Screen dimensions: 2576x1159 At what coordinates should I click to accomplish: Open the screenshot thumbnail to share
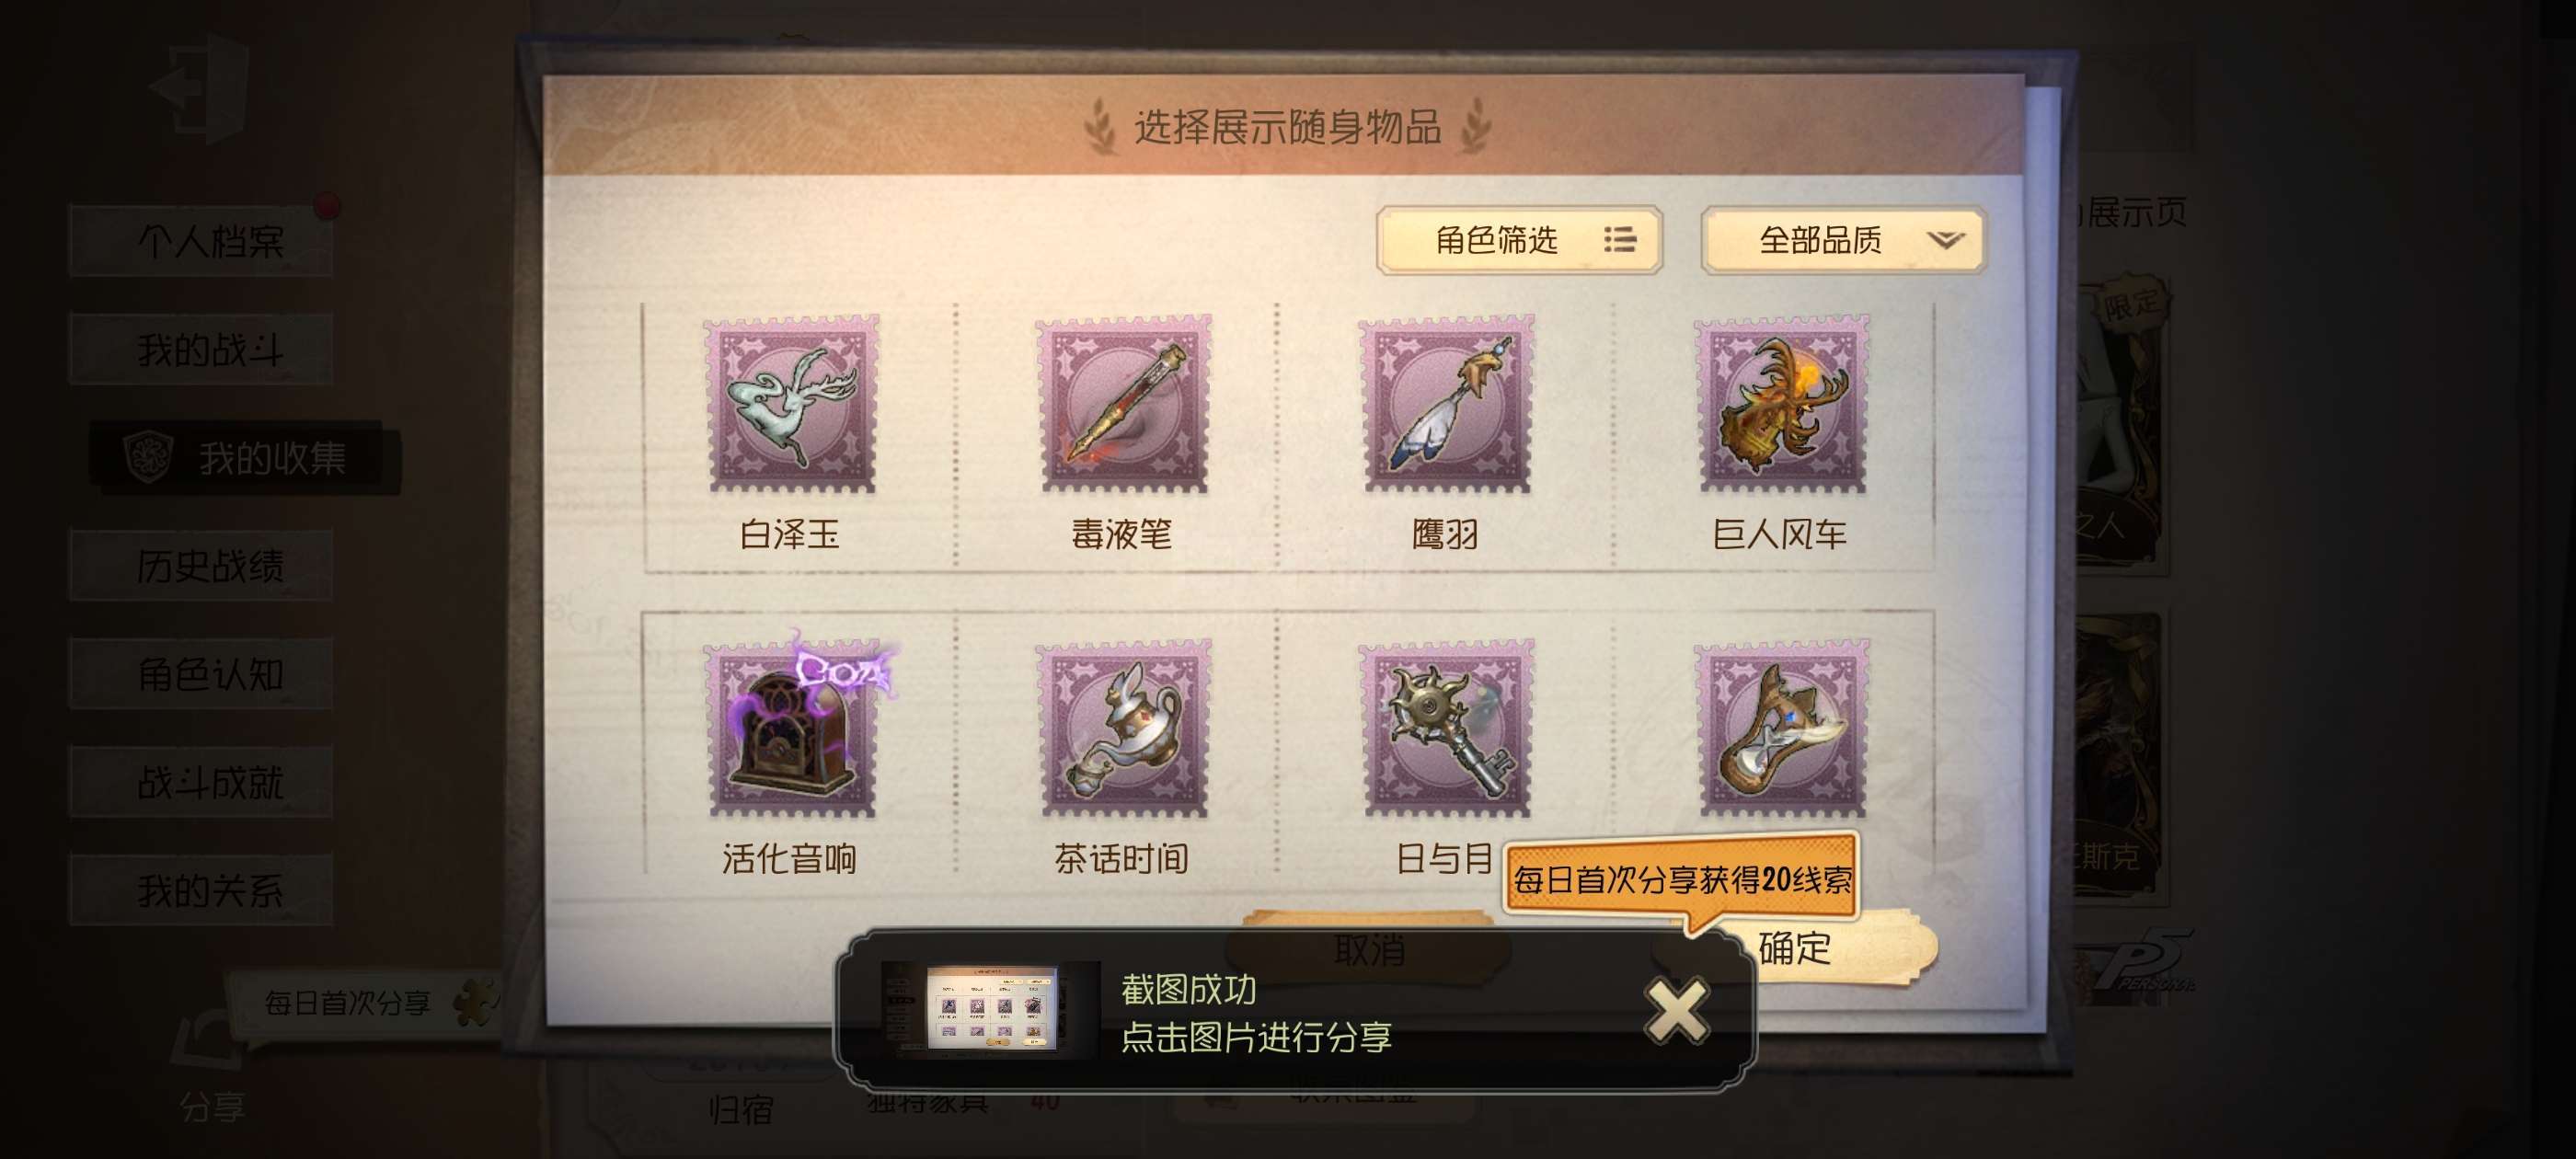click(x=990, y=1009)
